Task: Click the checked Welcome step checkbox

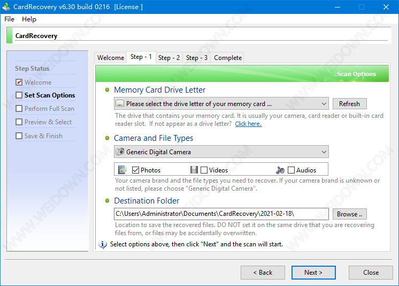Action: (19, 82)
